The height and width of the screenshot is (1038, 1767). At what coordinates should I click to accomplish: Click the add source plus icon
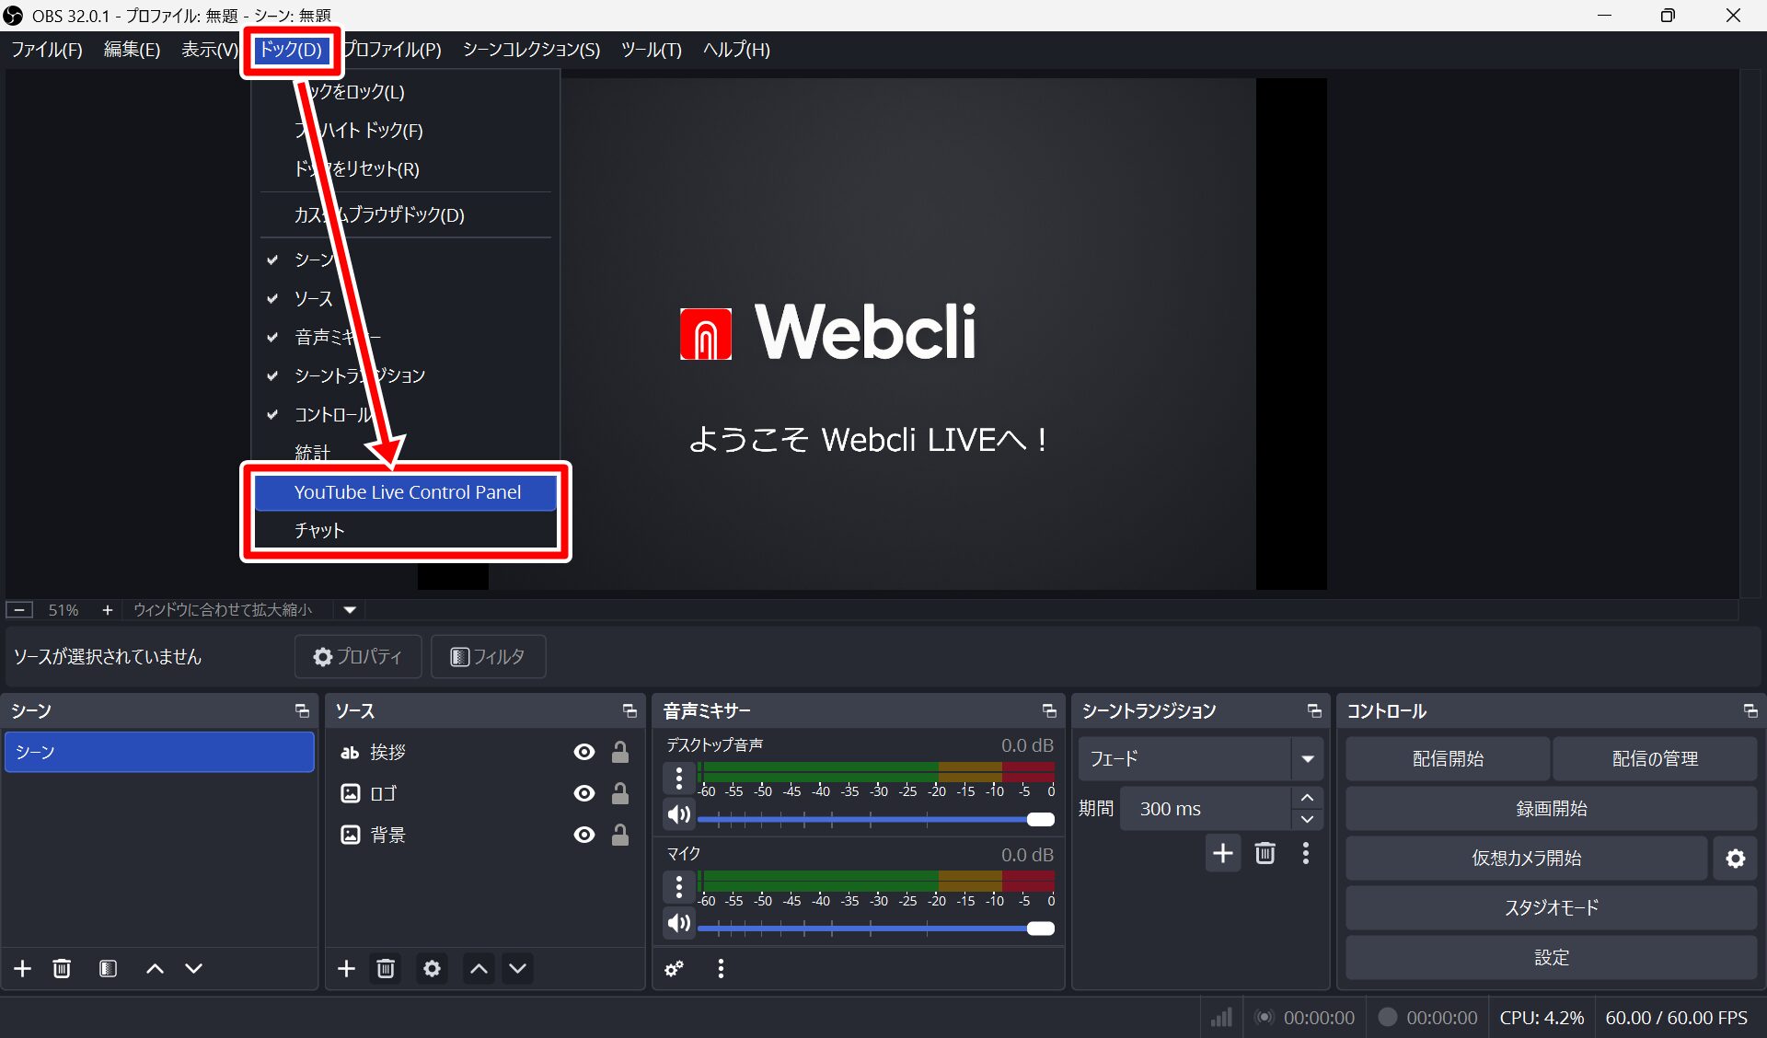coord(346,968)
